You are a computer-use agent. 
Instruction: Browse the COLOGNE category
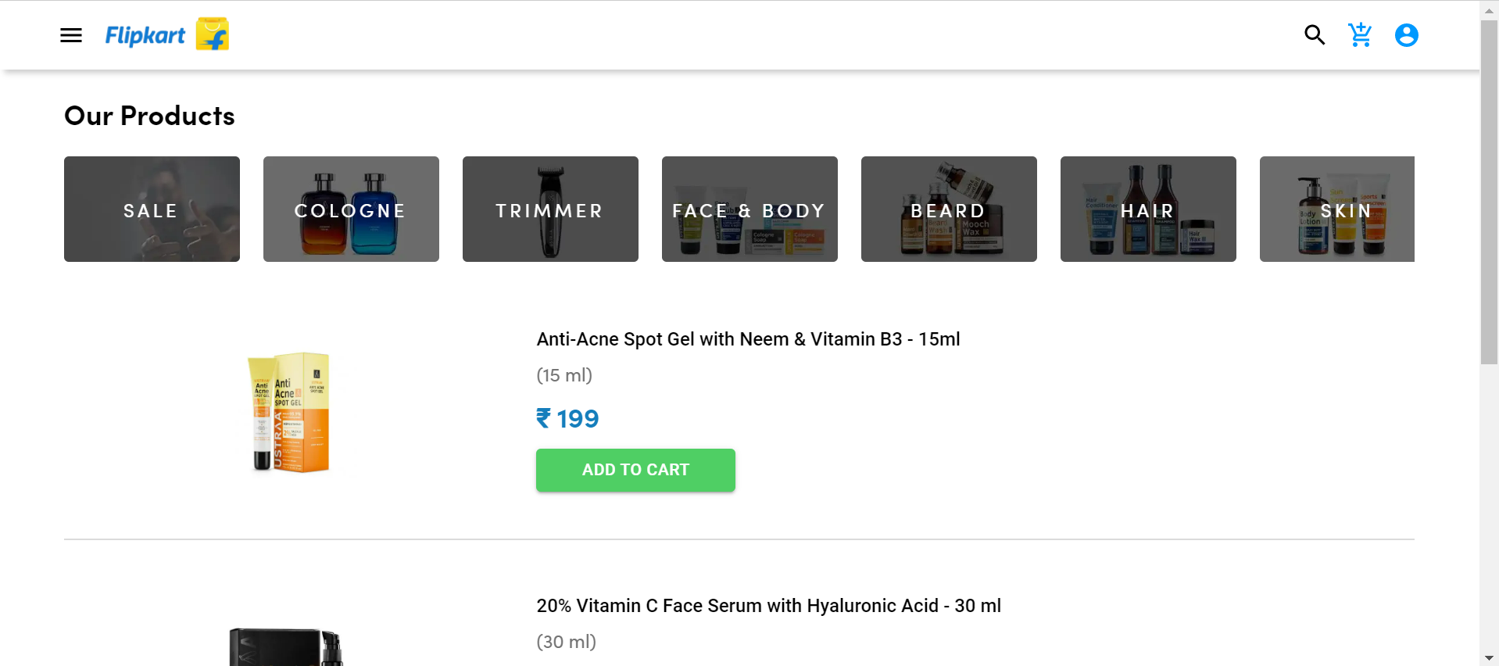click(351, 209)
